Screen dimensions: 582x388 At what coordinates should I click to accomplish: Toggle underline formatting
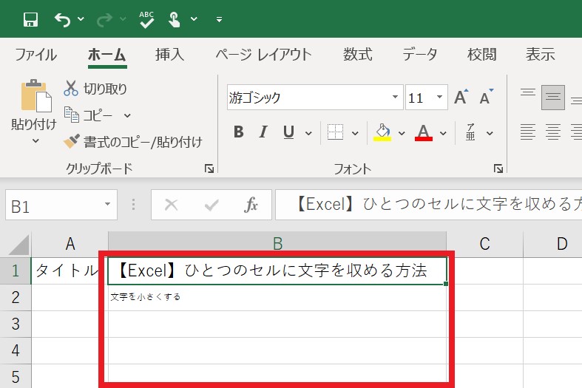pyautogui.click(x=288, y=132)
